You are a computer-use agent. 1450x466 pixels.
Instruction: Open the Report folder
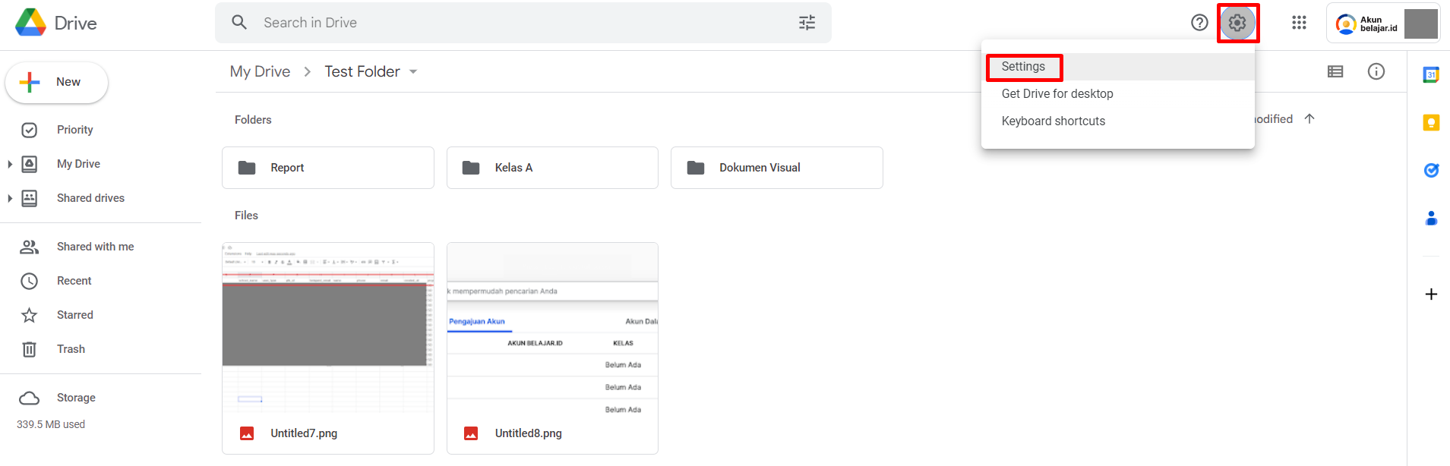click(x=328, y=168)
